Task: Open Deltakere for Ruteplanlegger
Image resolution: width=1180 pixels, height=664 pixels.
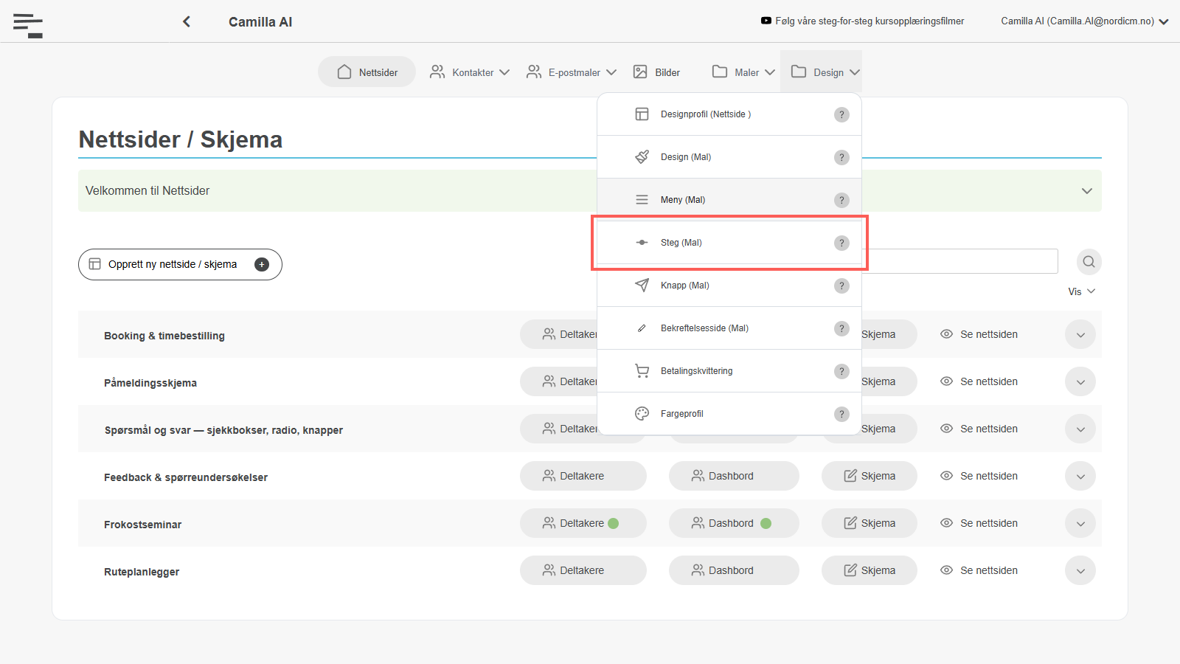Action: 583,570
